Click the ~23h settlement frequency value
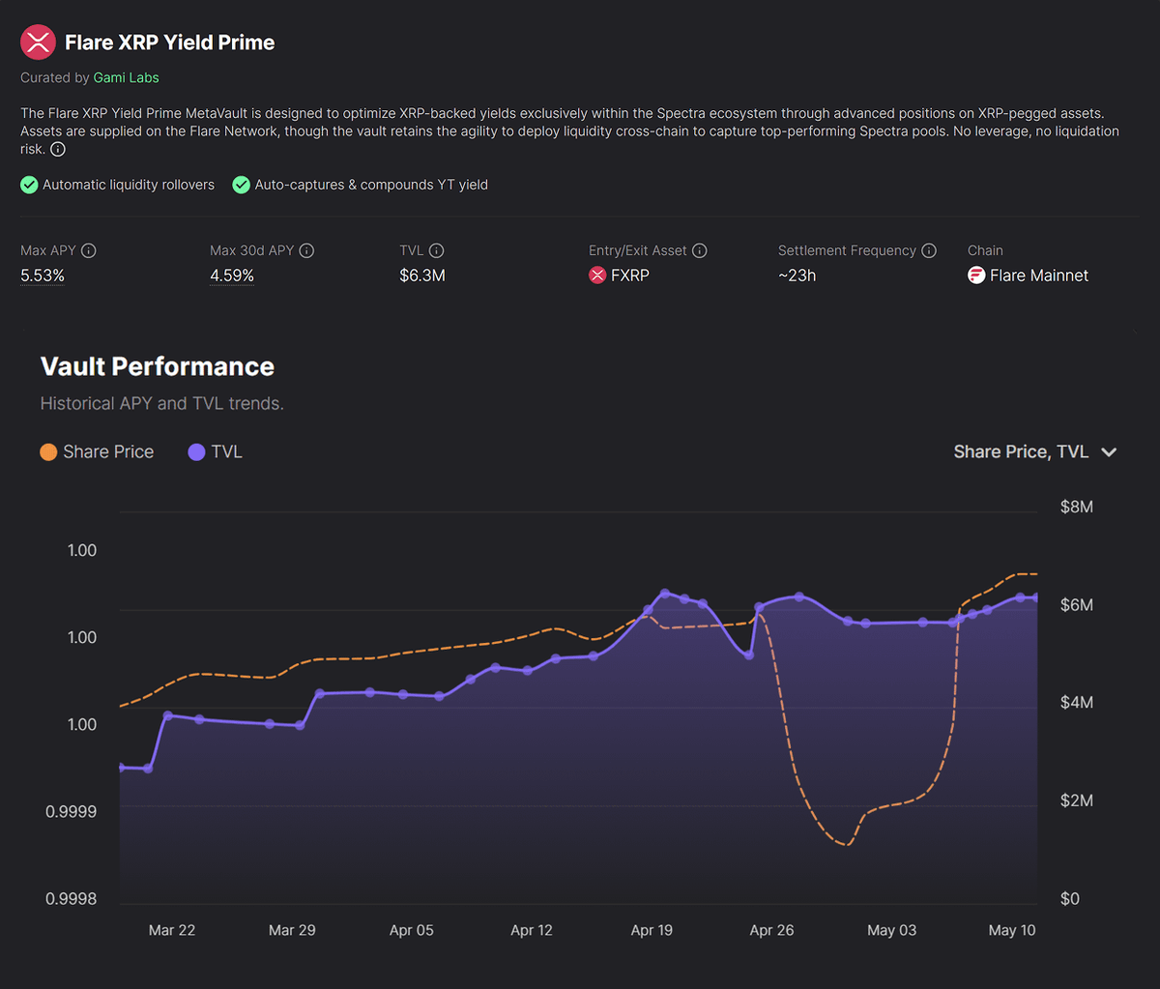This screenshot has width=1160, height=989. [797, 276]
